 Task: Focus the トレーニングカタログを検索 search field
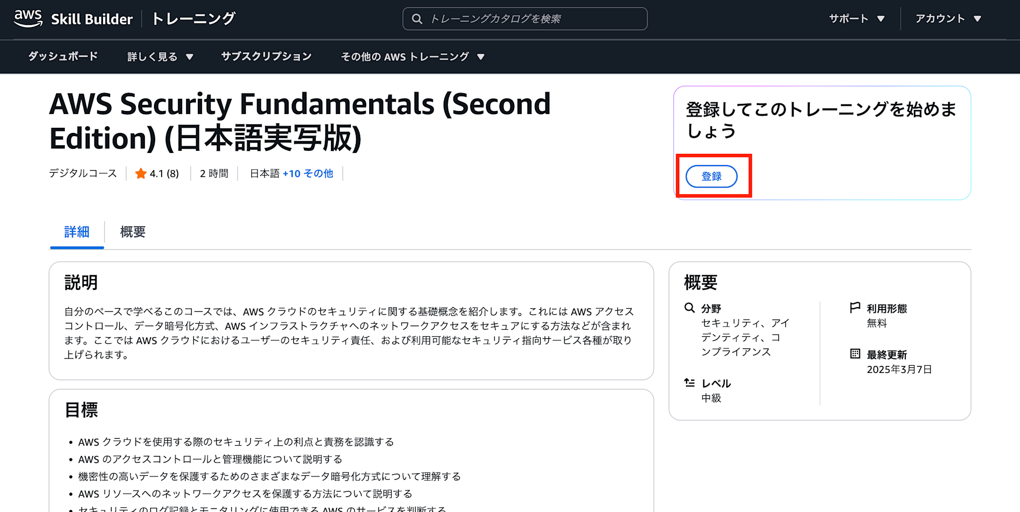(525, 19)
